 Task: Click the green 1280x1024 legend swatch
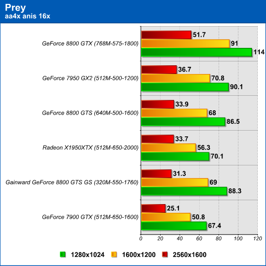(x=63, y=254)
